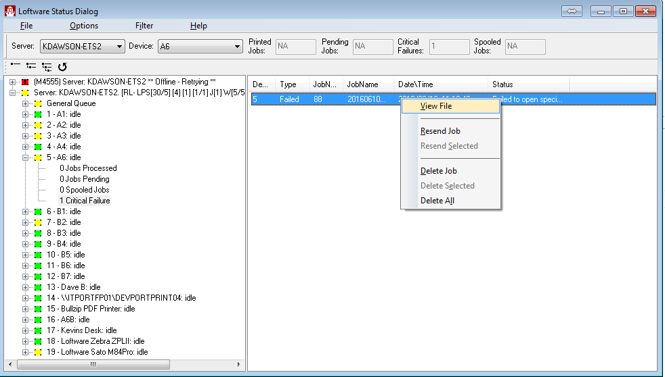Choose Delete All from context menu

450,201
